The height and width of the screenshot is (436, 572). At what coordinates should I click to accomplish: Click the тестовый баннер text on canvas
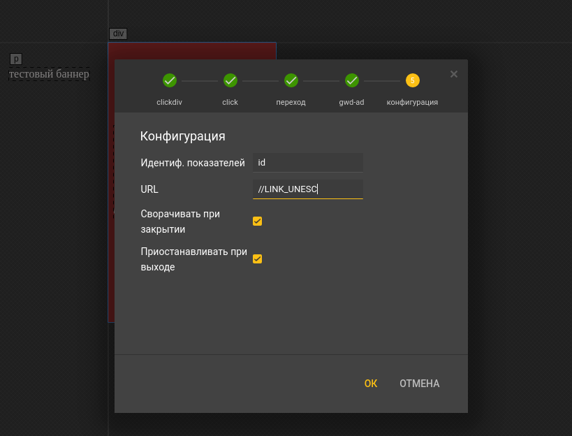49,74
